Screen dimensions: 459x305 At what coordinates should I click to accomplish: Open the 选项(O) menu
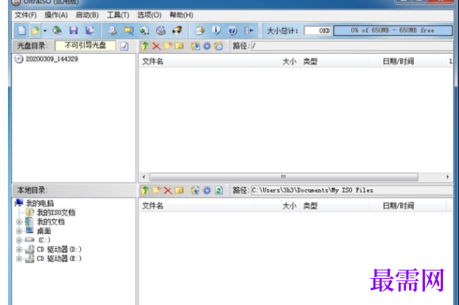click(x=149, y=15)
